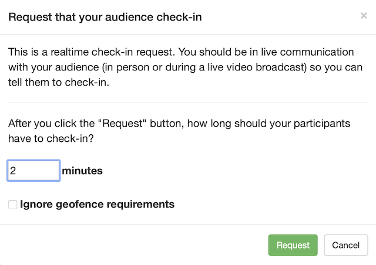Viewport: 376px width, 265px height.
Task: Click the green Request button
Action: click(293, 245)
